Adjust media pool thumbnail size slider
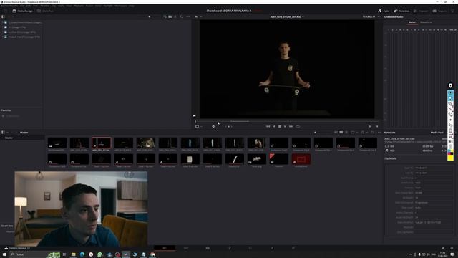The width and height of the screenshot is (458, 258). coord(315,133)
